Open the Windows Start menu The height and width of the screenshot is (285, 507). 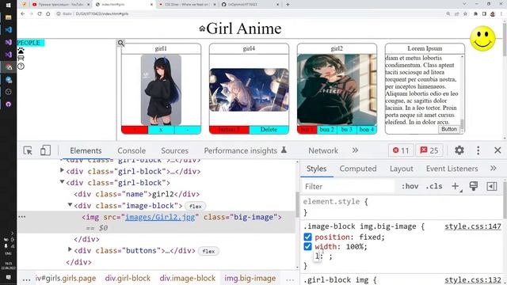pos(9,5)
